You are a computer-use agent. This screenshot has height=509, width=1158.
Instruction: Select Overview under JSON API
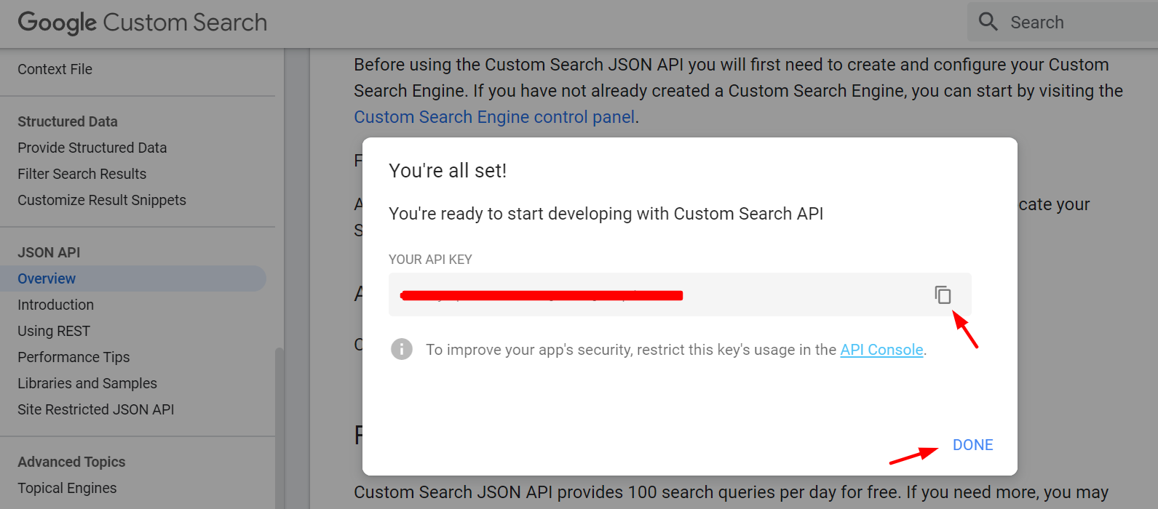point(132,278)
